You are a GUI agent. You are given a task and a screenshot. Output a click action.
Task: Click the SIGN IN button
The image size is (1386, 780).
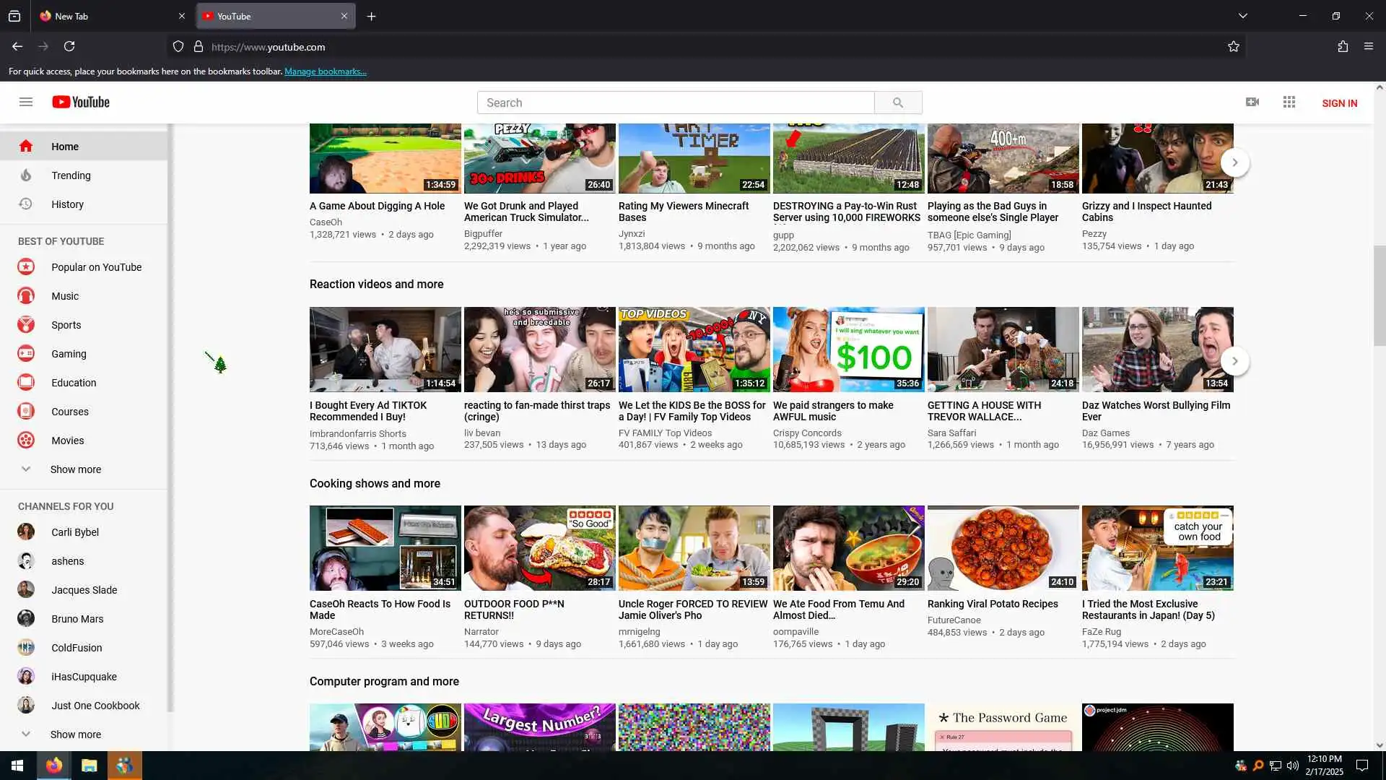[1339, 103]
